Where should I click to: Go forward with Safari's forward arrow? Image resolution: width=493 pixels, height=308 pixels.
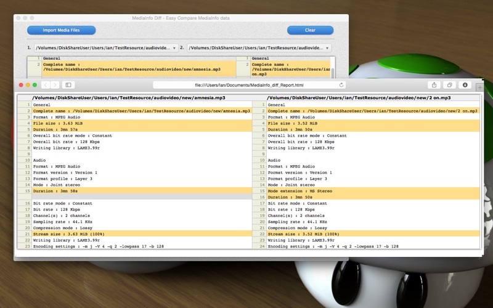pos(55,85)
